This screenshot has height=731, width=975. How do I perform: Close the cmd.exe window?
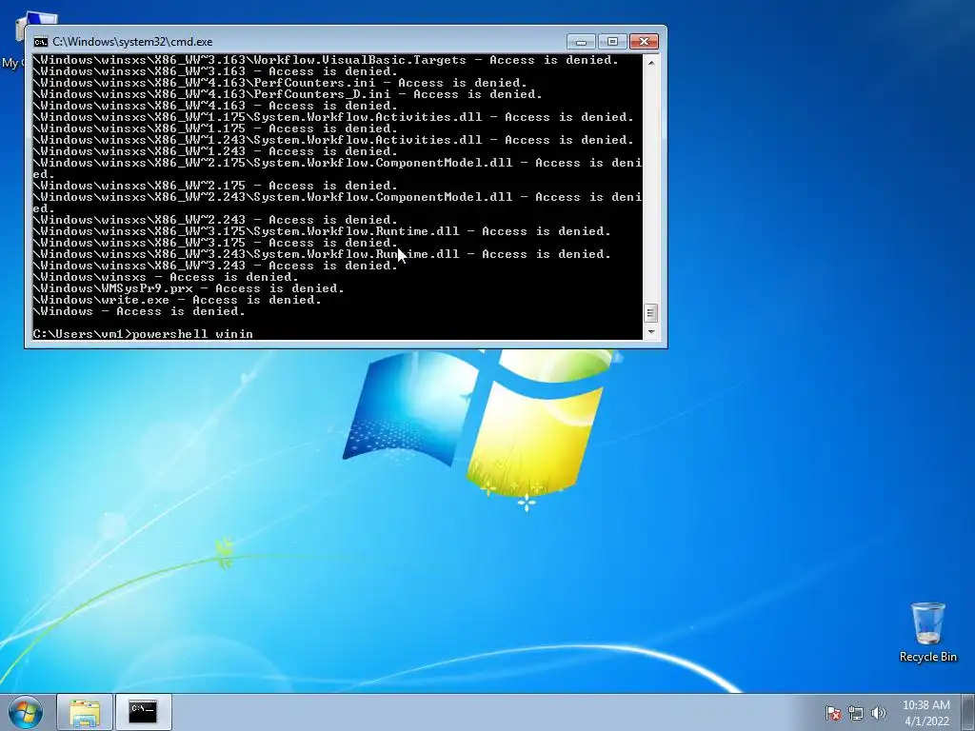tap(645, 42)
